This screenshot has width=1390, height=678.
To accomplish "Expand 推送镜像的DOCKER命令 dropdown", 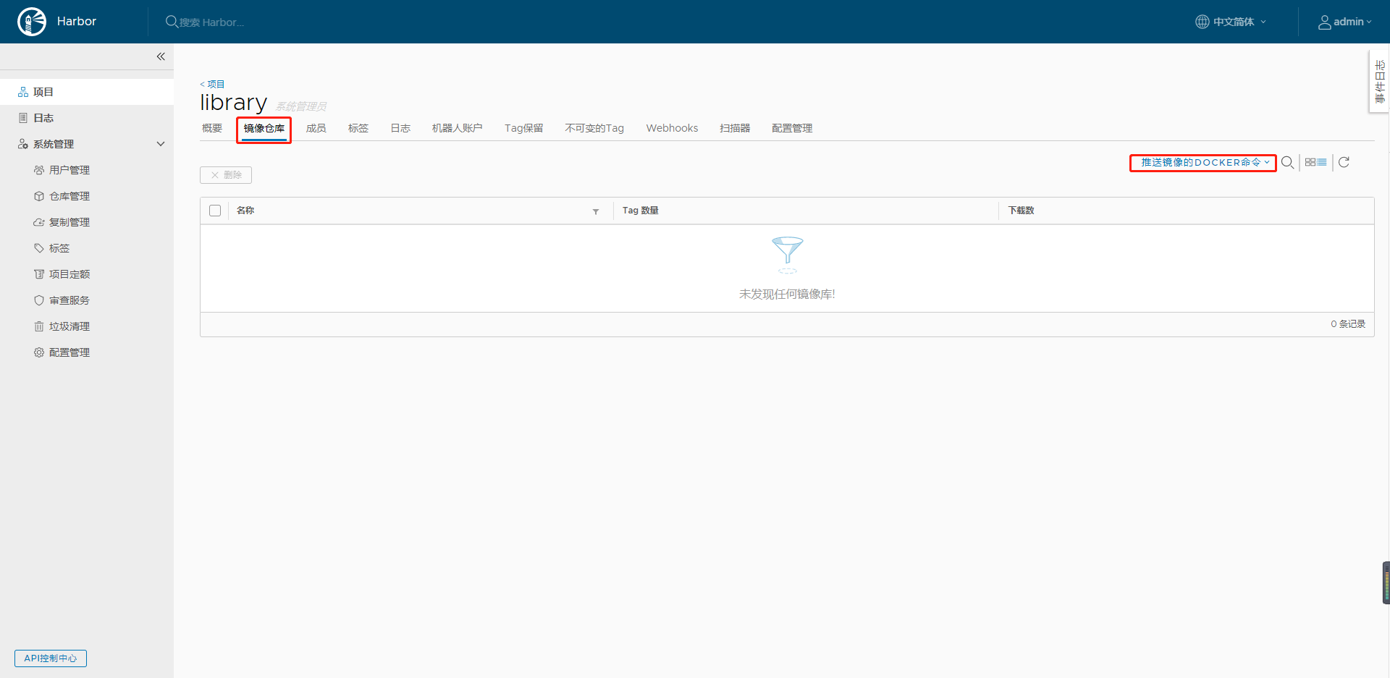I will click(1204, 162).
